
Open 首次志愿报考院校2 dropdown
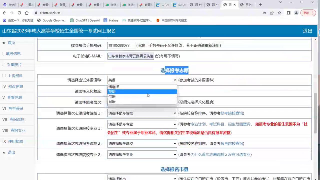pos(142,143)
